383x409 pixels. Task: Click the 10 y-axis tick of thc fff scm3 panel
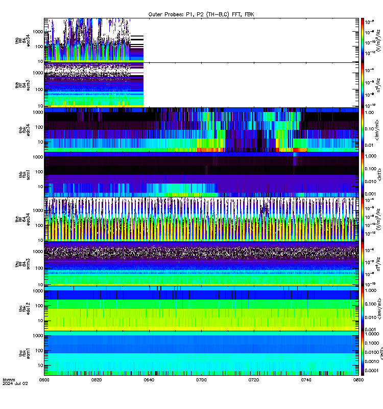[x=40, y=285]
